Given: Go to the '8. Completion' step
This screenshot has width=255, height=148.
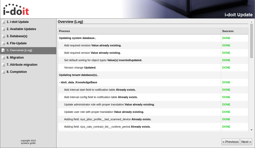Looking at the screenshot, I should [x=28, y=72].
